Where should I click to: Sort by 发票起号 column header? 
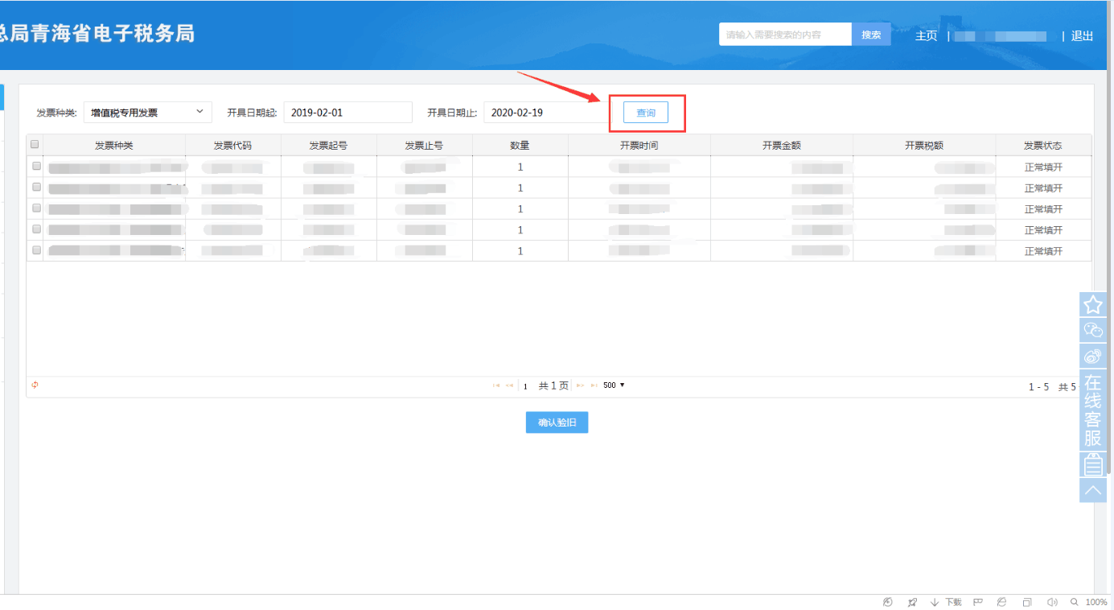328,146
